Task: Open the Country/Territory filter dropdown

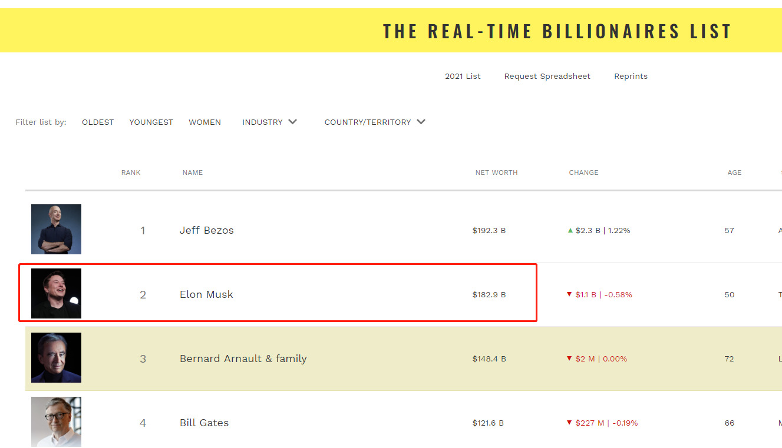Action: click(375, 122)
